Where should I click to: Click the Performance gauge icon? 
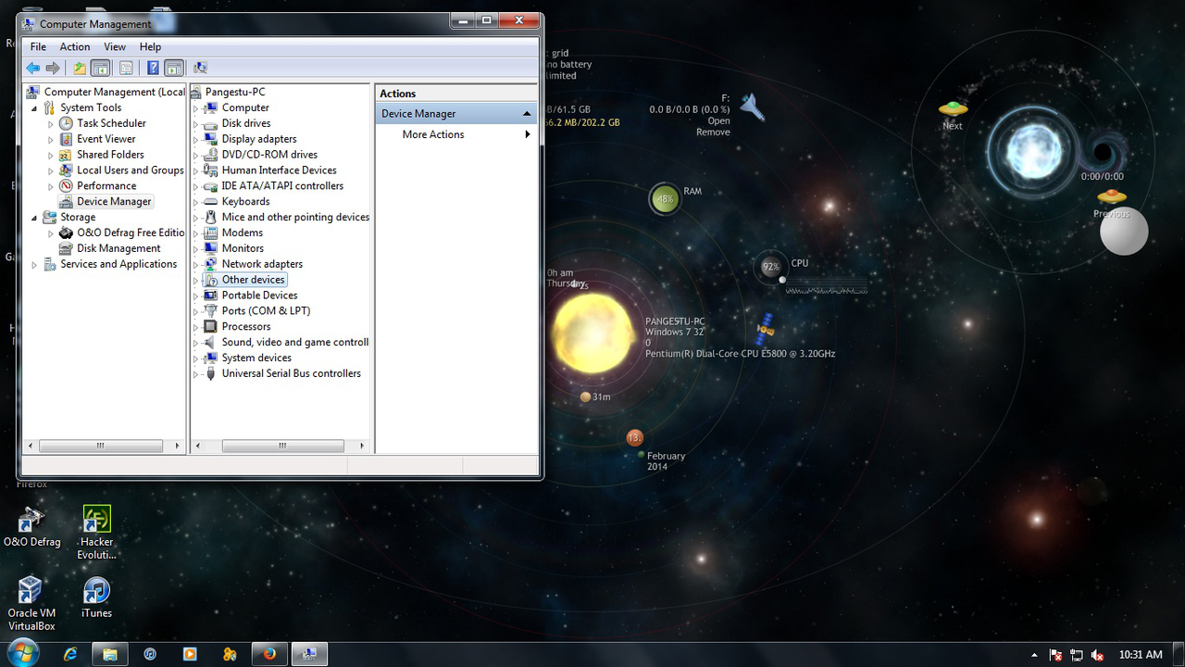pos(66,186)
